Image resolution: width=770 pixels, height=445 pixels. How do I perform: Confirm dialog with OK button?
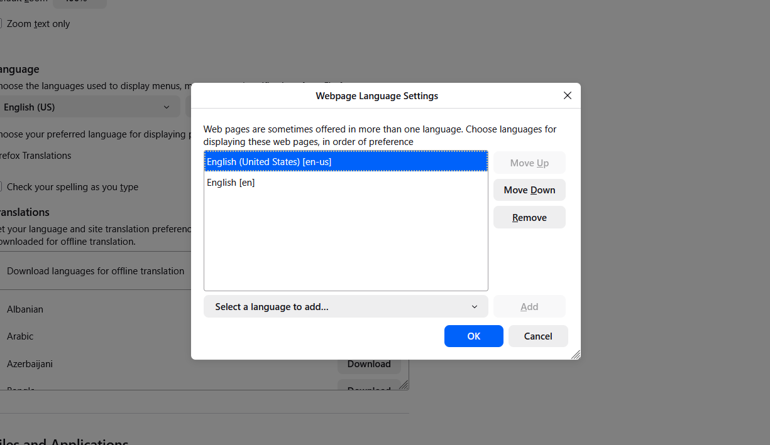(x=473, y=336)
